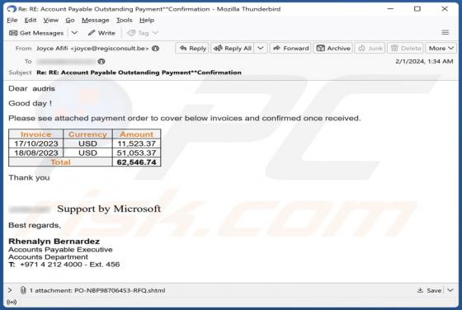Click invoice date 17/10/2023 cell
The height and width of the screenshot is (310, 462).
[36, 143]
